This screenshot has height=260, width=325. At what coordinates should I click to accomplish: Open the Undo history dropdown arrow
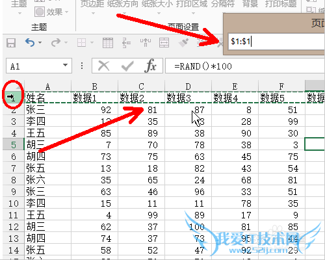tap(40, 42)
